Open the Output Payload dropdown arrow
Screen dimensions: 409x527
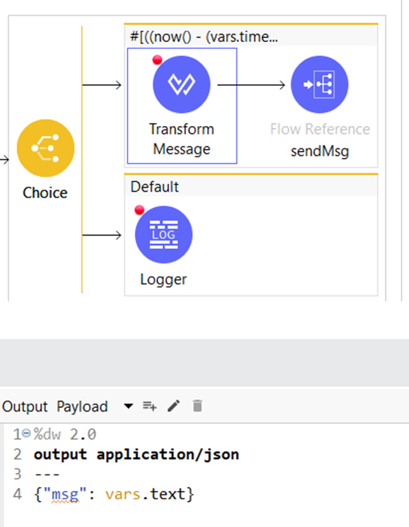128,406
